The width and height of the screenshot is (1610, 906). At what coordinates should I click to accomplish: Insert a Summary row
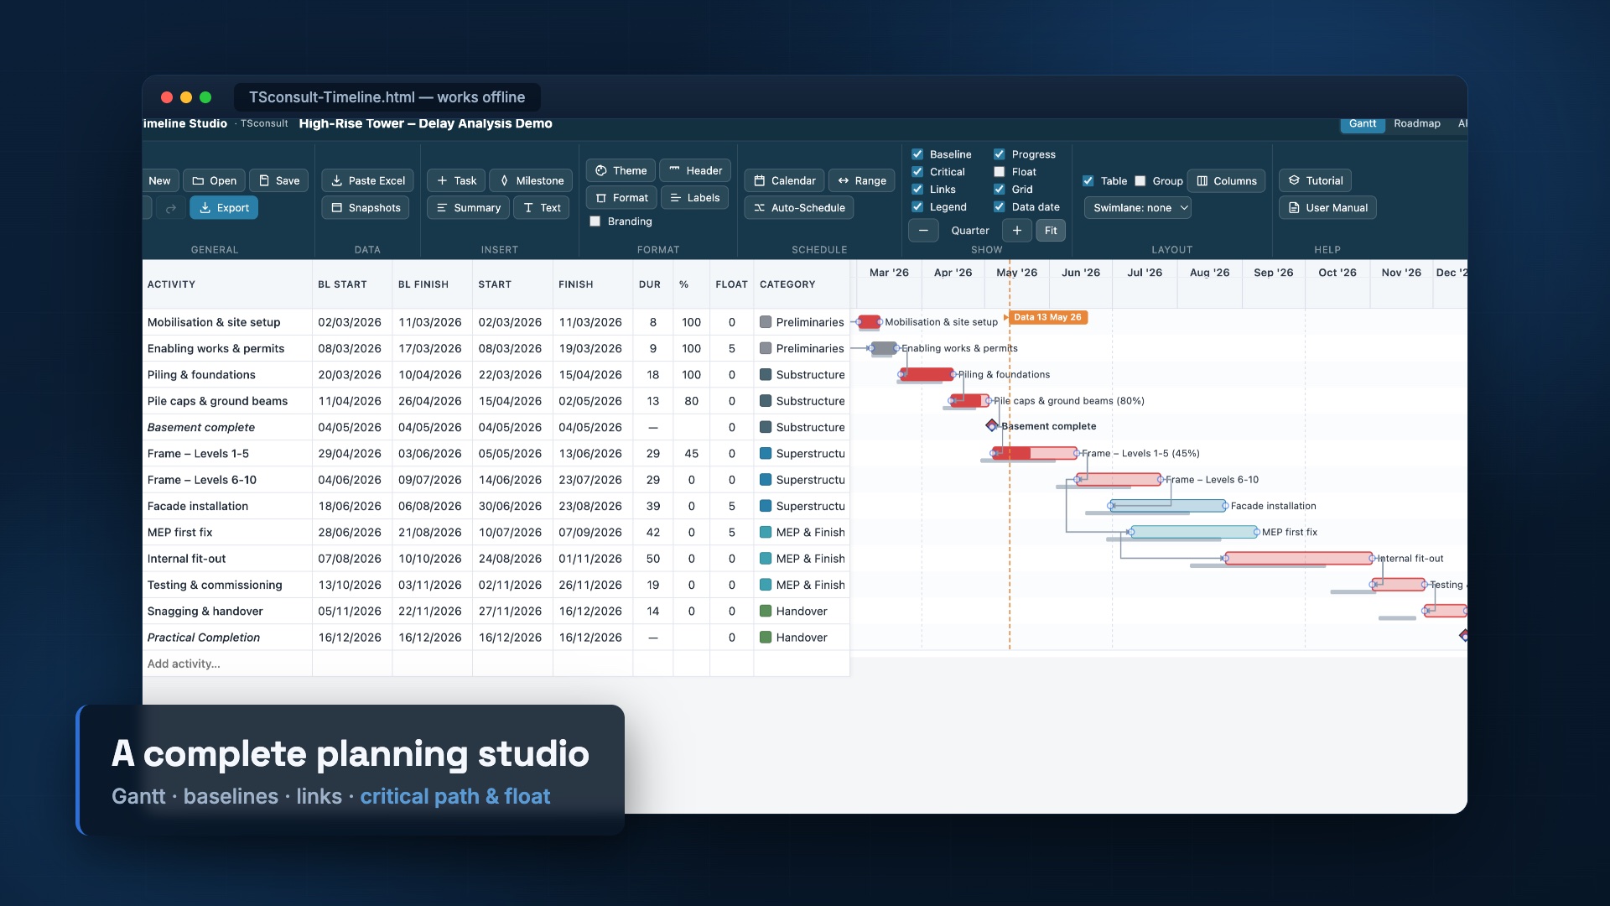click(468, 208)
